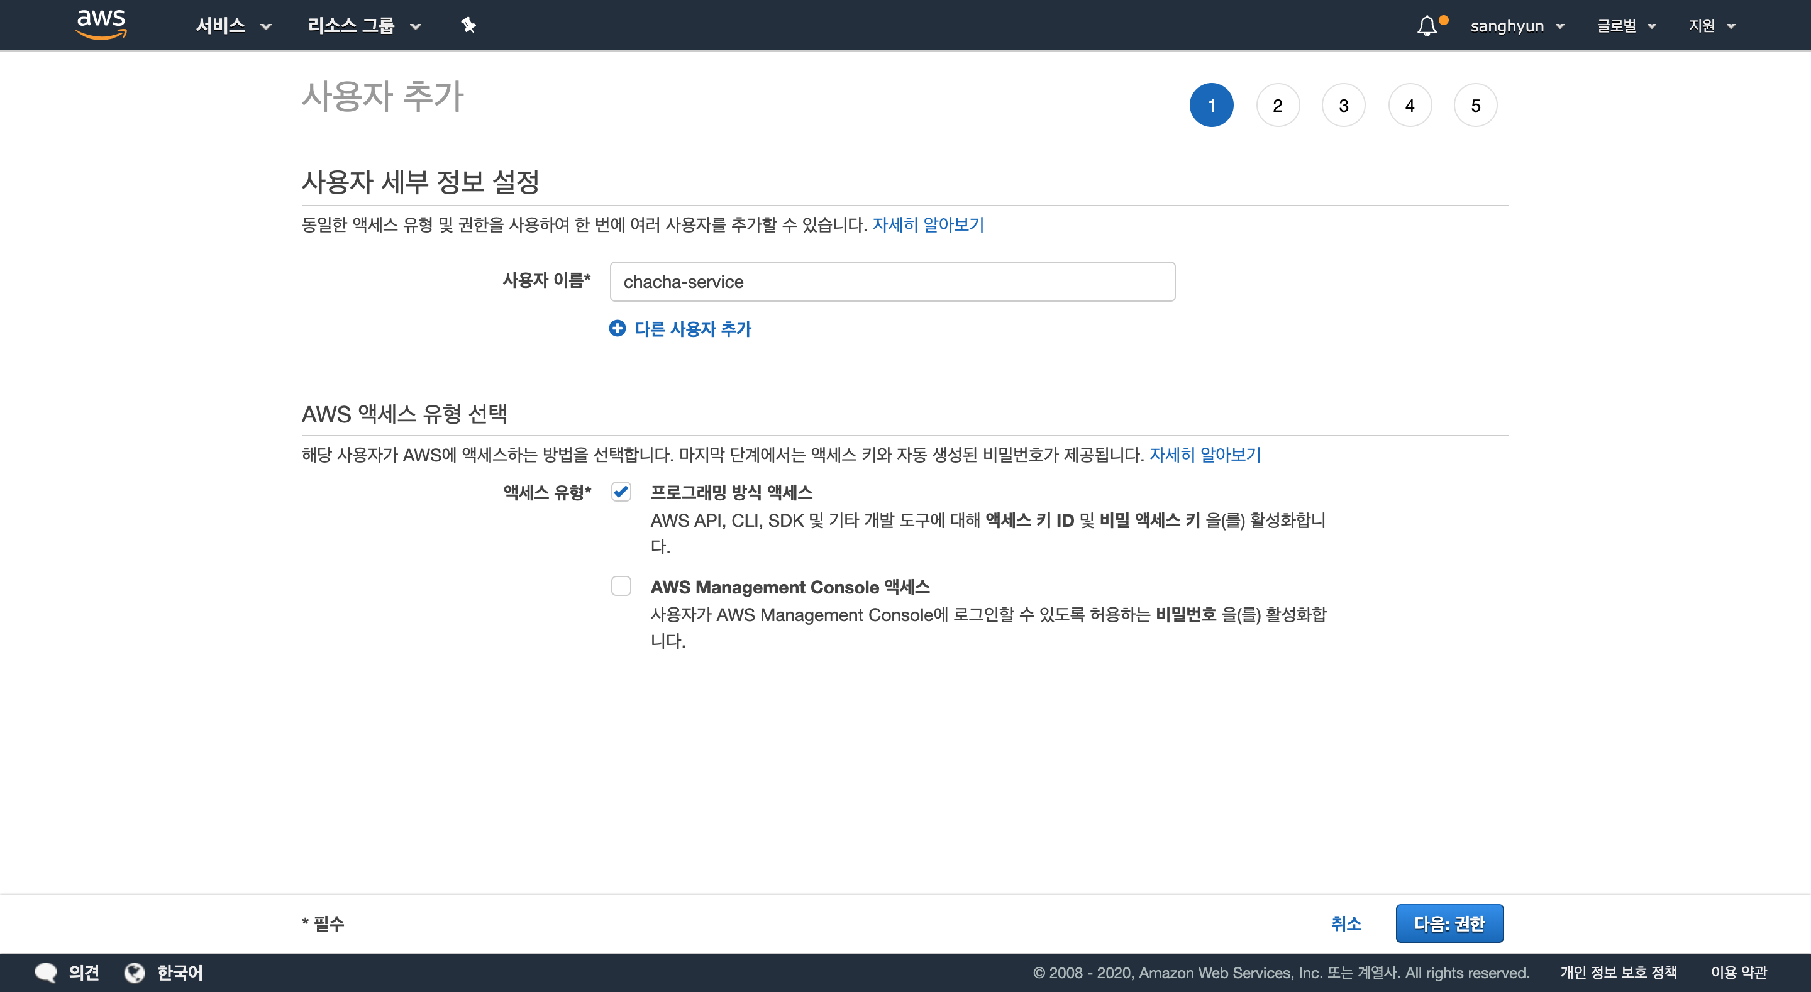1811x992 pixels.
Task: Open the 글로벌 region menu
Action: click(x=1626, y=26)
